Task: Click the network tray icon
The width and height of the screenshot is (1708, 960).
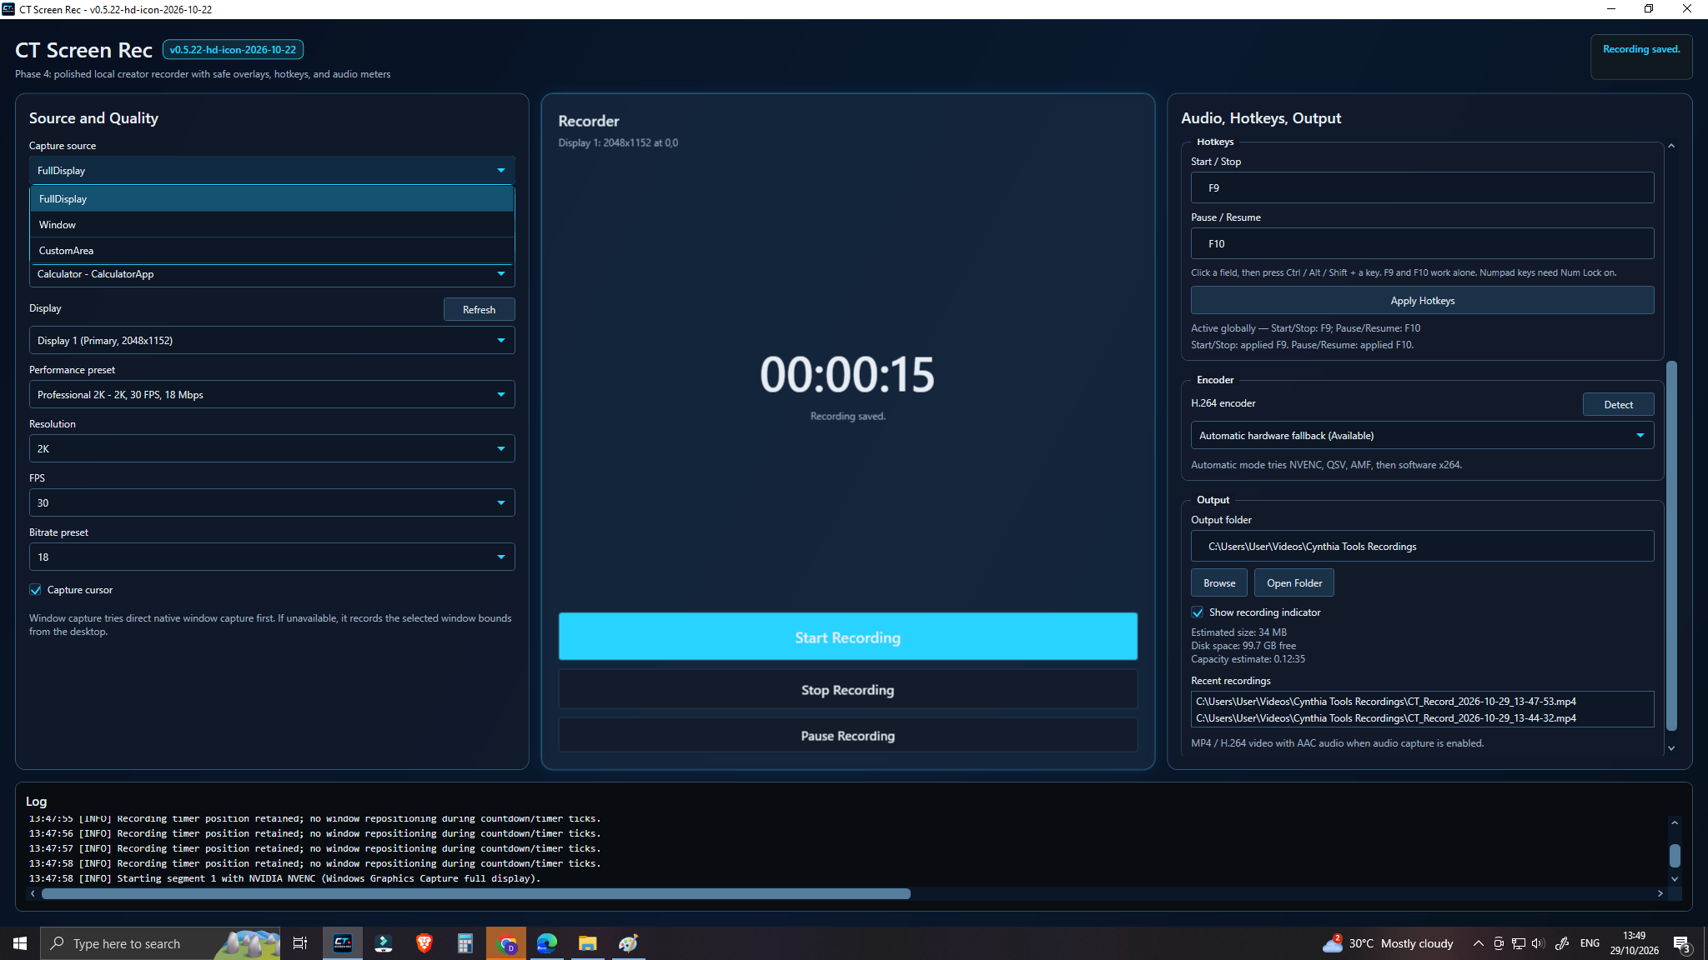Action: [x=1519, y=943]
